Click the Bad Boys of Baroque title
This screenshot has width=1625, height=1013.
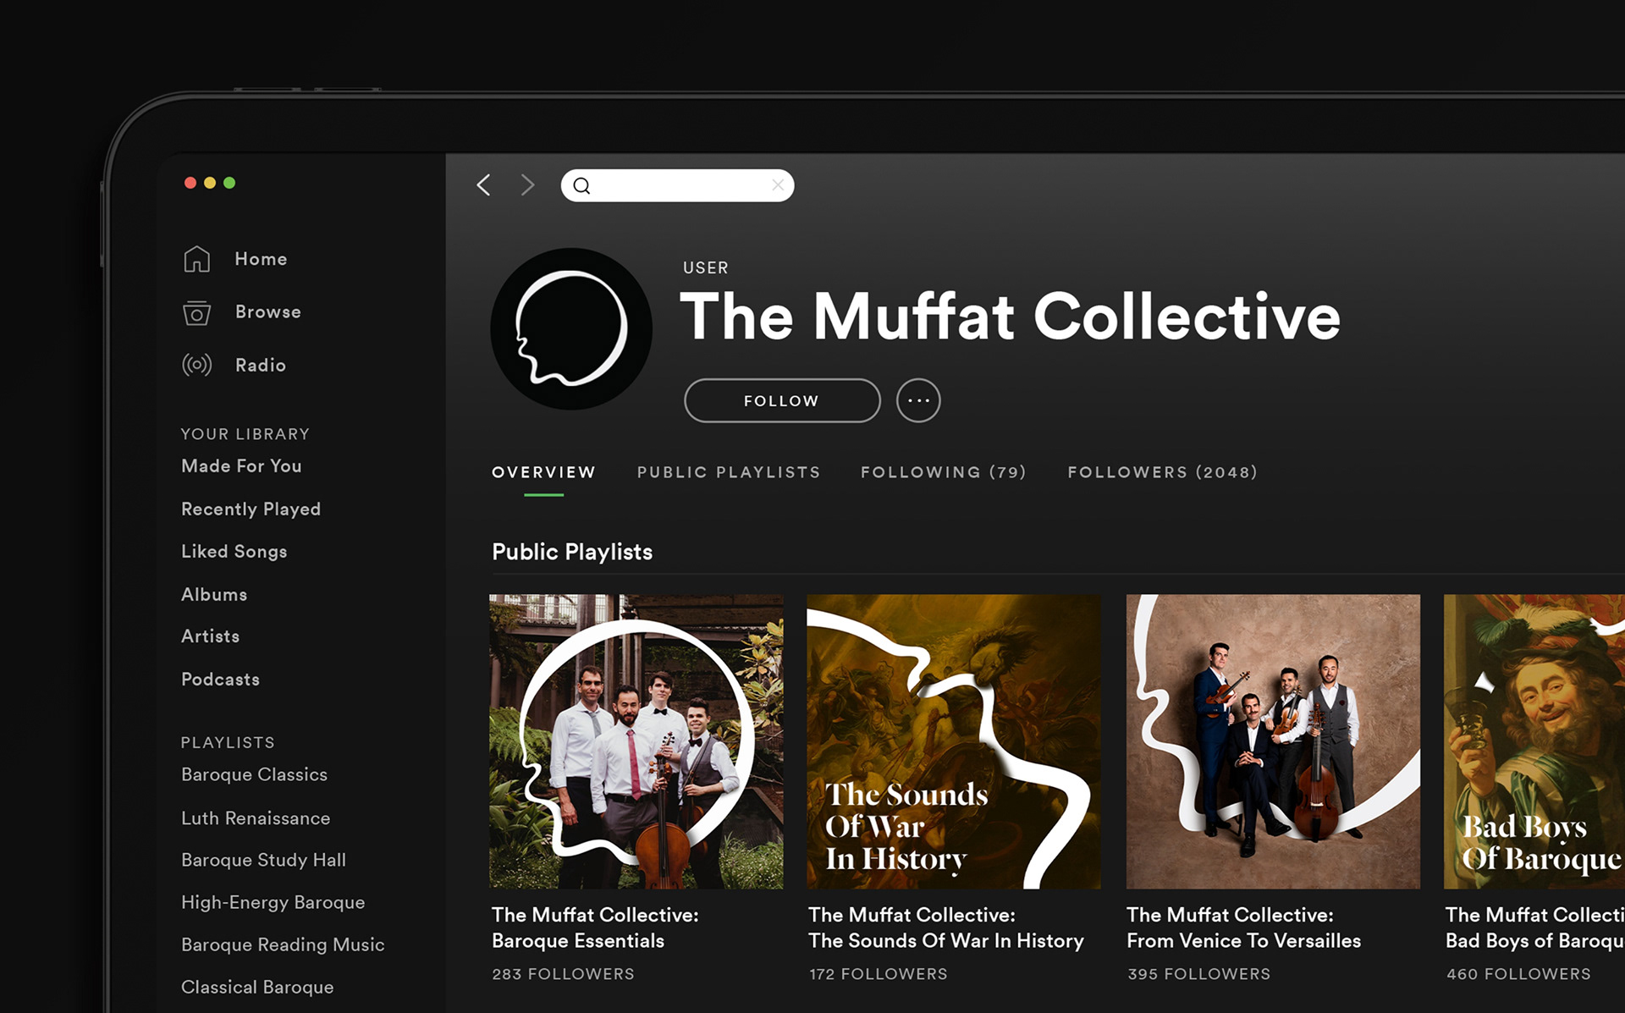pyautogui.click(x=1534, y=928)
